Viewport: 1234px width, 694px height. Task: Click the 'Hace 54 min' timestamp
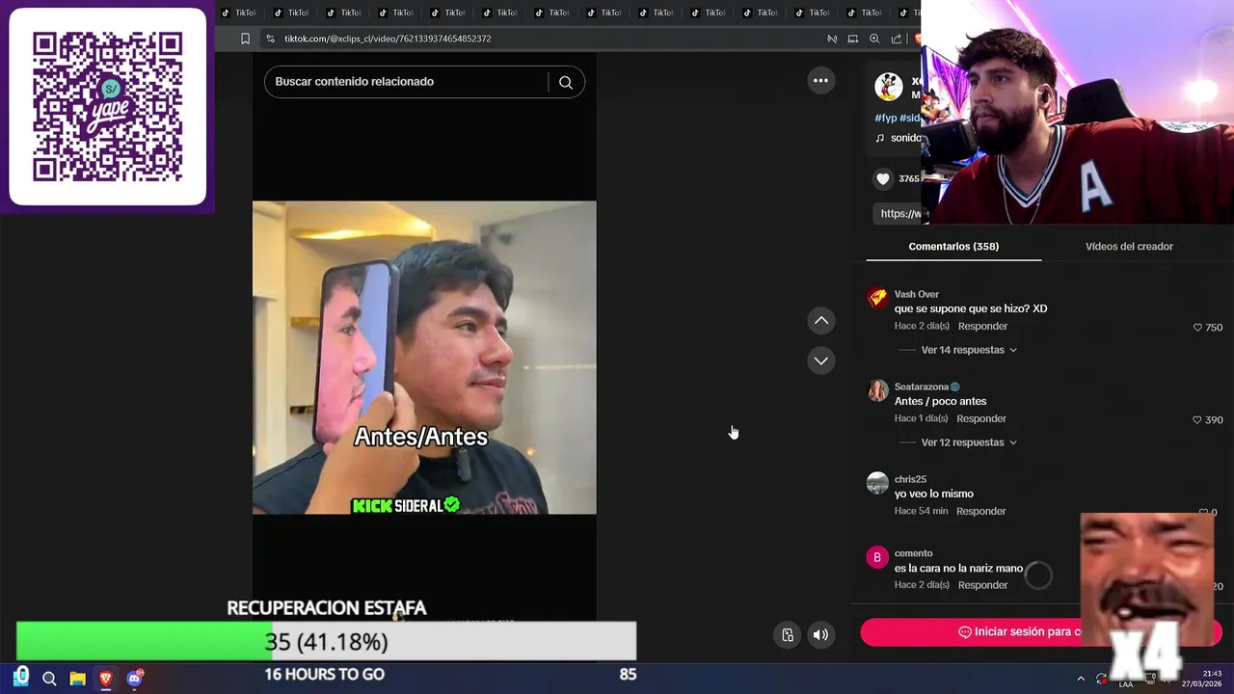click(x=921, y=511)
